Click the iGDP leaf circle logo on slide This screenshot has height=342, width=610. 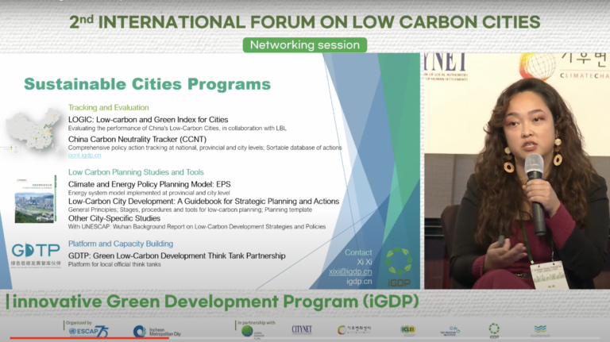click(399, 267)
